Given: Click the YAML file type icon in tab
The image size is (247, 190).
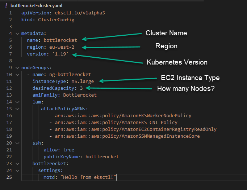Looking at the screenshot, I should click(x=6, y=6).
